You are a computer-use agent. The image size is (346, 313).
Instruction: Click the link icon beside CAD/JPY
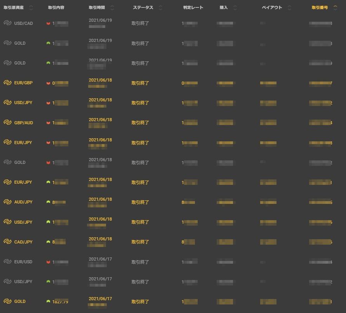click(7, 242)
